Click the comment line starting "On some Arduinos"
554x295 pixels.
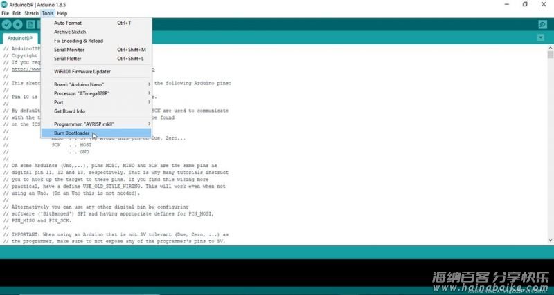pos(110,166)
